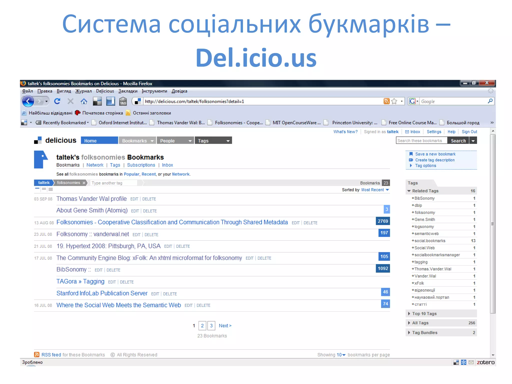The height and width of the screenshot is (384, 512).
Task: Open the Search options dropdown arrow
Action: (473, 141)
